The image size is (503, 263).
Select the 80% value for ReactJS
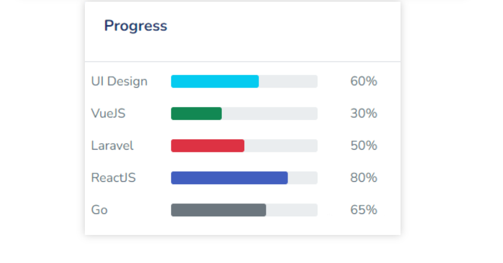364,178
